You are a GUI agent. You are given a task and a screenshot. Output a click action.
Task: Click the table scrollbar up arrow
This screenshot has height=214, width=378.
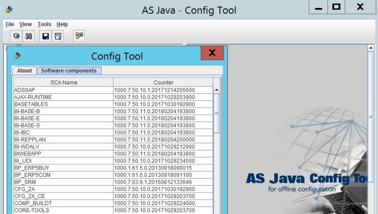(x=217, y=90)
